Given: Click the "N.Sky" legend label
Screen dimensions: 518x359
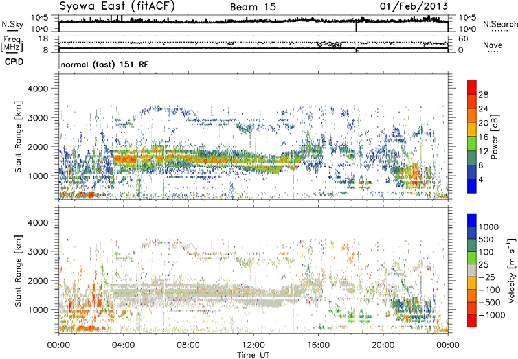Looking at the screenshot, I should point(12,24).
